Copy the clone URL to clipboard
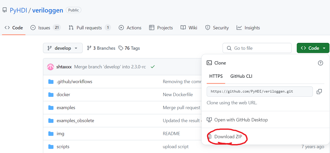The width and height of the screenshot is (330, 153). [x=319, y=92]
